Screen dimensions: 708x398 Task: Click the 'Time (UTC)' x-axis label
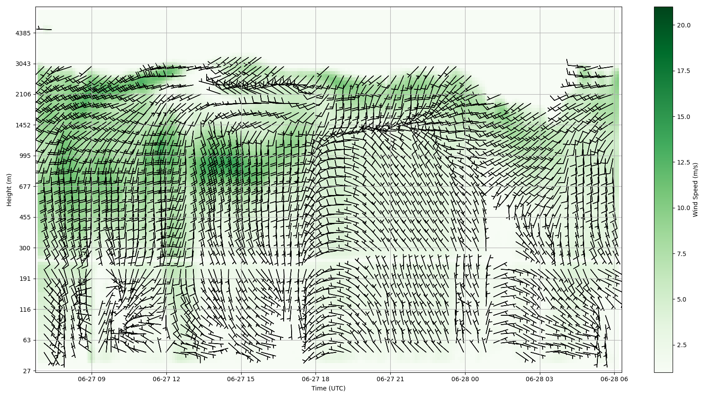(x=328, y=388)
